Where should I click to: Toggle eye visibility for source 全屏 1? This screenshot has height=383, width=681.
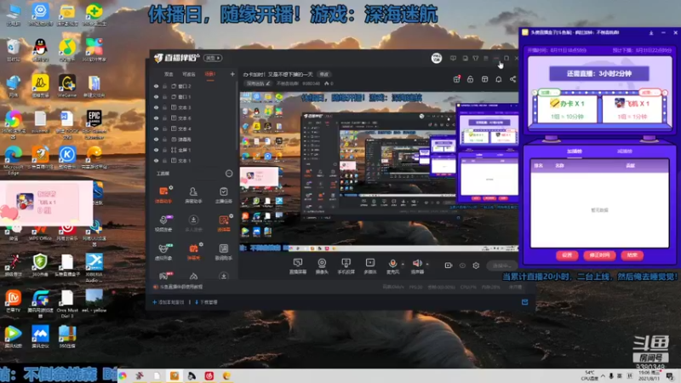point(157,150)
